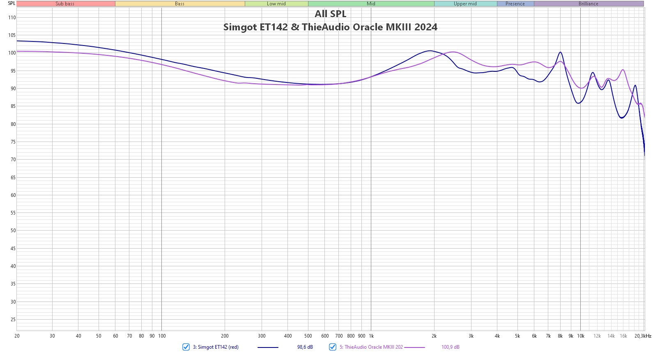Select the Presence frequency band
The height and width of the screenshot is (352, 653).
click(515, 4)
